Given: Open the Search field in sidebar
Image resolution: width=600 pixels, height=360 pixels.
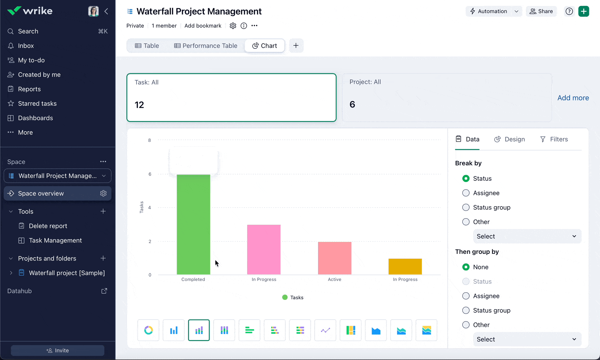Looking at the screenshot, I should (x=58, y=31).
